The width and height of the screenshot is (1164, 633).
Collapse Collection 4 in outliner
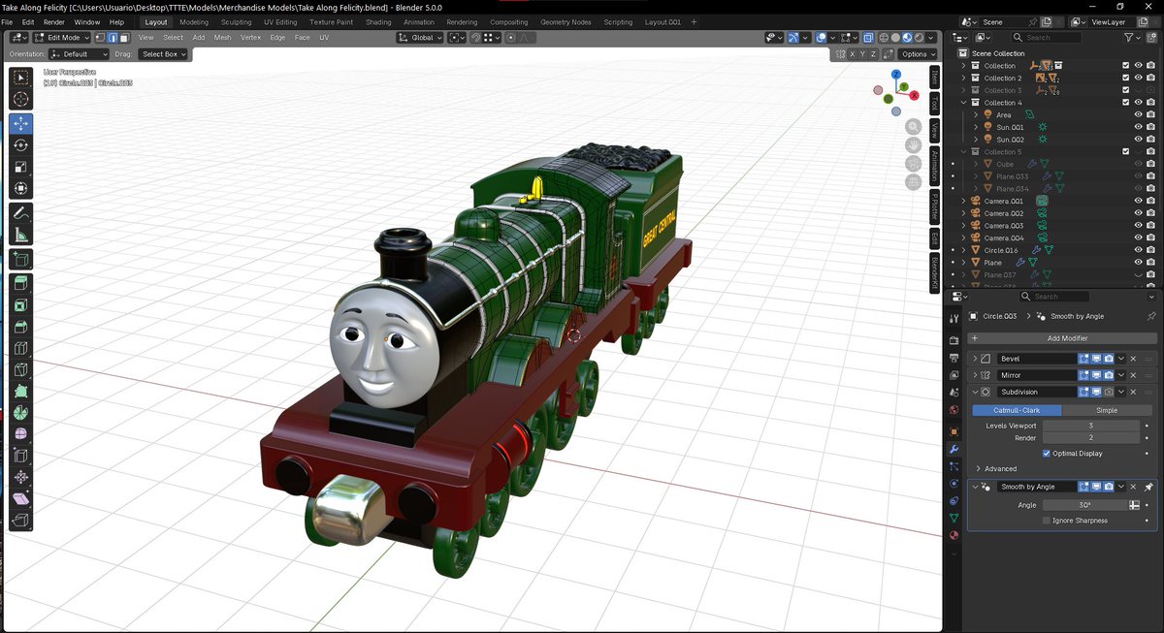pyautogui.click(x=963, y=103)
